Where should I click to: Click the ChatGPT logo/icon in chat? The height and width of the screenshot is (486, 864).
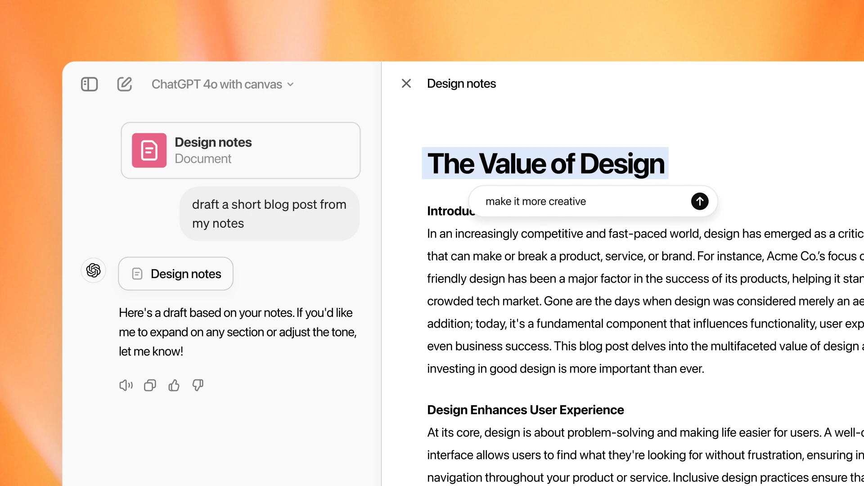click(x=94, y=270)
